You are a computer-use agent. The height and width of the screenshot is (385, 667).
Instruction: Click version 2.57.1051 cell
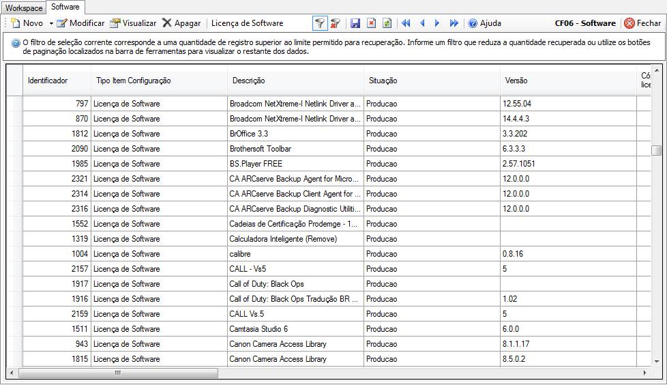568,164
